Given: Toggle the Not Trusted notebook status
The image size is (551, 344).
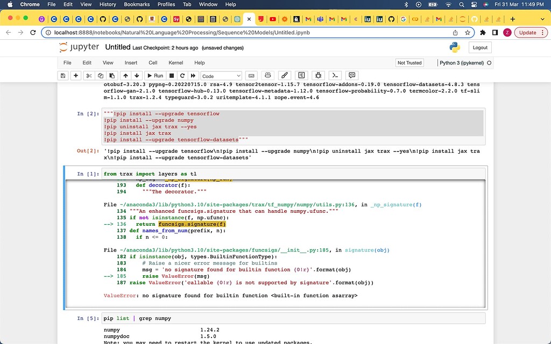Looking at the screenshot, I should [x=409, y=63].
